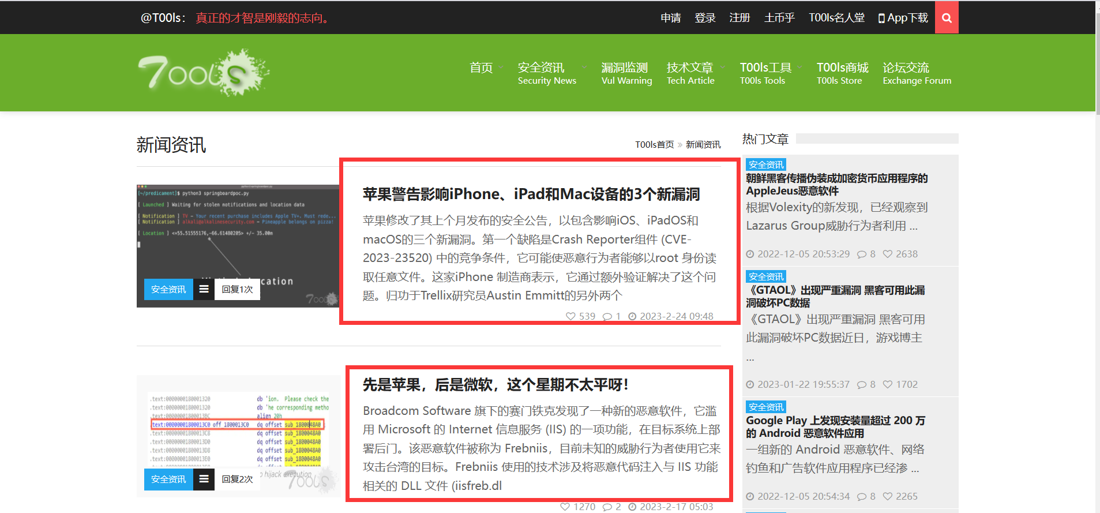Expand the 安全资讯 Security News menu
1100x513 pixels.
coord(584,68)
